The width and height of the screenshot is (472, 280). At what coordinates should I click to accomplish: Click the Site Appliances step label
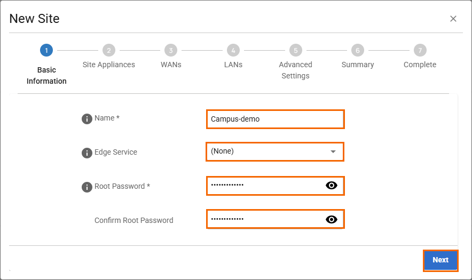pos(108,65)
